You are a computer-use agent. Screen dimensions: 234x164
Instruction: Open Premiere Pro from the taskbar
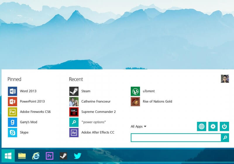tap(49, 156)
